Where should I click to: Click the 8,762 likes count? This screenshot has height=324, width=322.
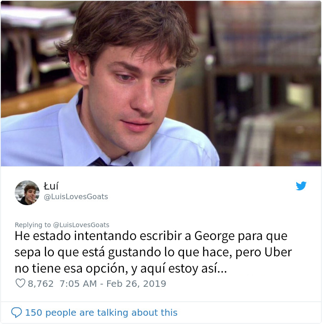pos(40,284)
